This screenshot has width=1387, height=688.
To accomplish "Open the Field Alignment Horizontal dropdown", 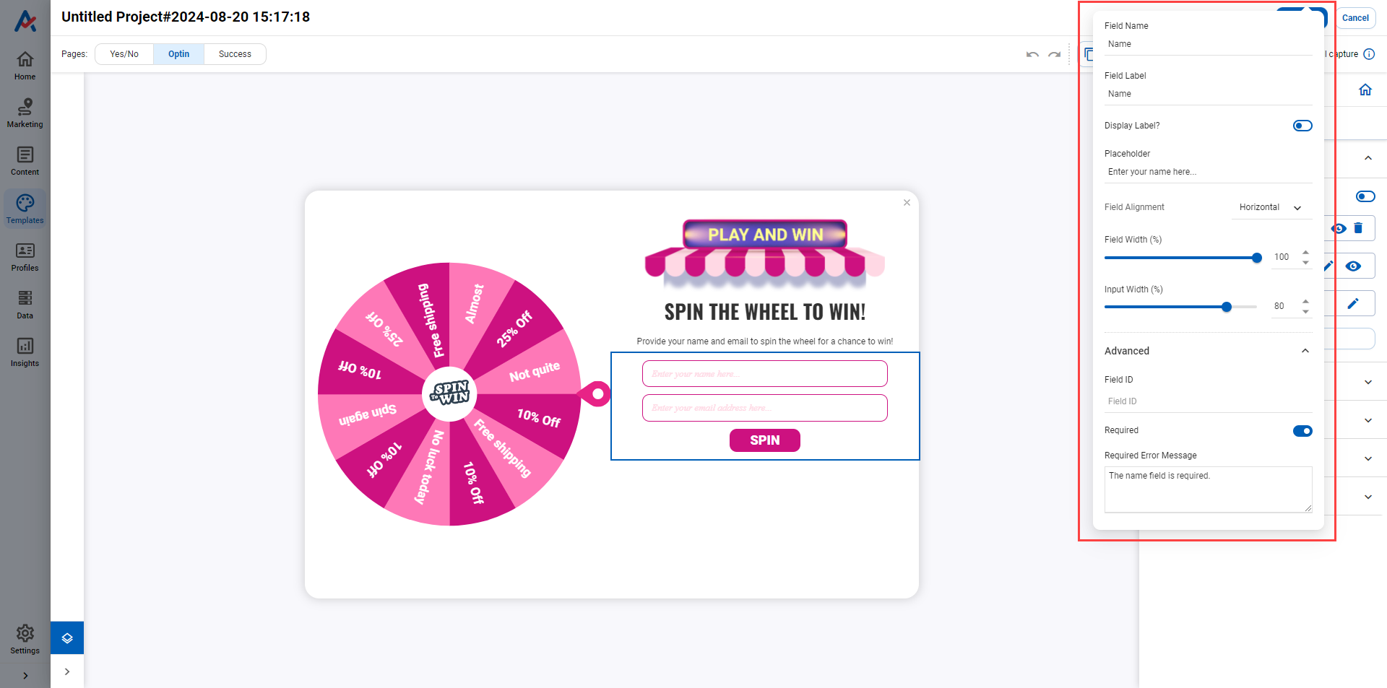I will coord(1271,207).
